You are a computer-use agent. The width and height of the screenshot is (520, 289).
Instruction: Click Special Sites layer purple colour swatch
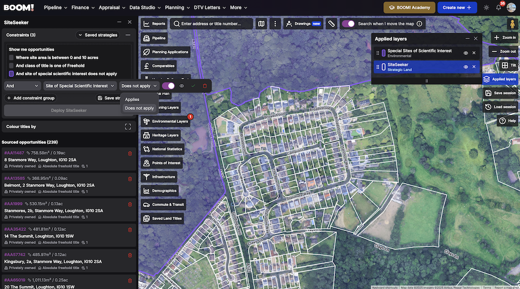[384, 53]
